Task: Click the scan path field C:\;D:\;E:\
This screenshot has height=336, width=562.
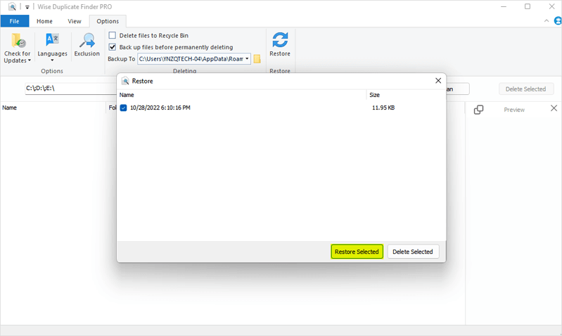Action: (x=70, y=88)
